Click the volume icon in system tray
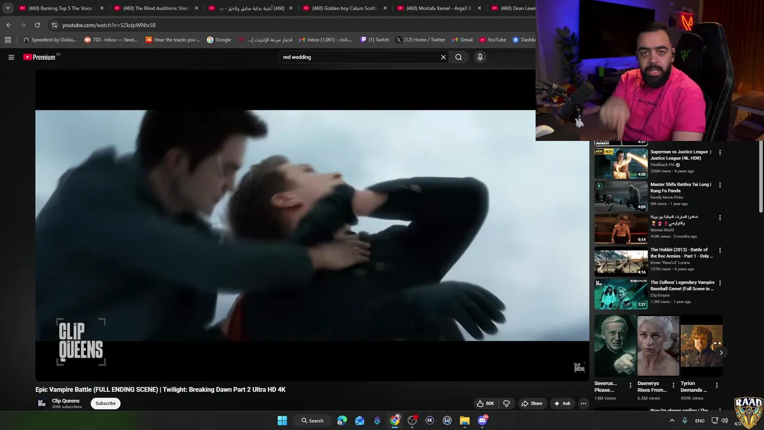Screen dimensions: 764x430 tap(725, 420)
